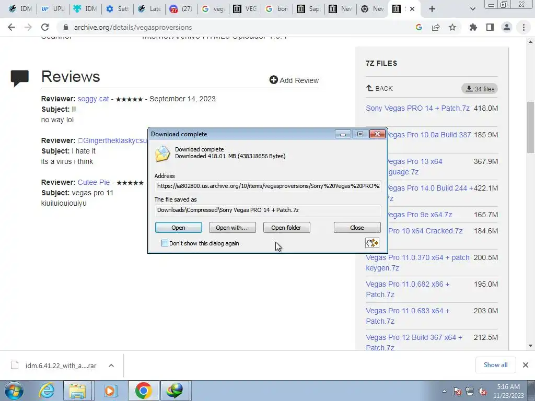Viewport: 535px width, 401px height.
Task: Click Vegas Pro 11.0.683 x64 + Patch.7z
Action: (408, 316)
